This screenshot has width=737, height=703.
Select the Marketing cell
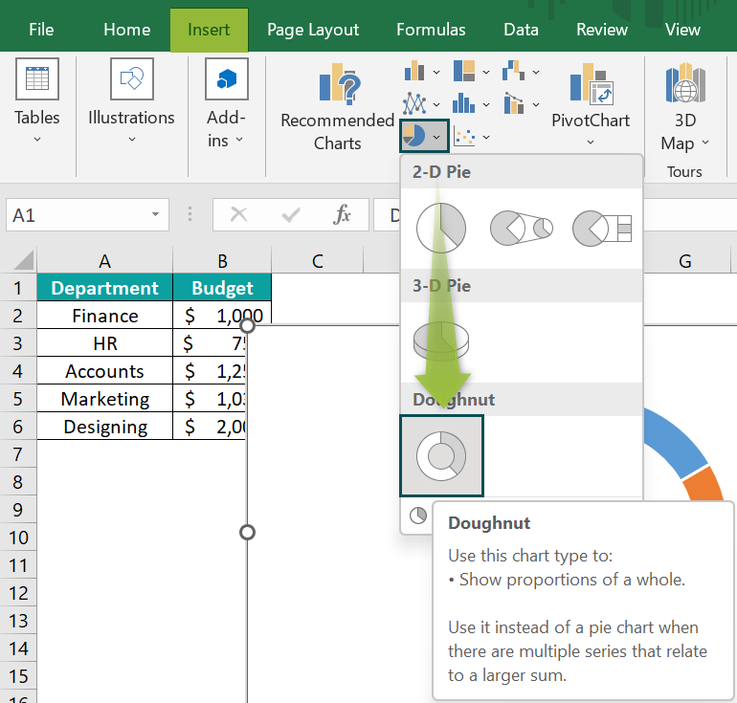[x=105, y=399]
